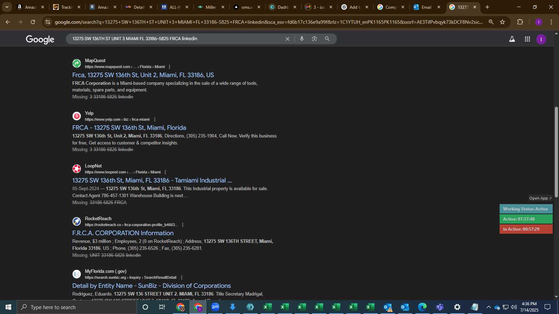Open the Outlook icon with the warning badge
This screenshot has height=314, width=559.
388,307
